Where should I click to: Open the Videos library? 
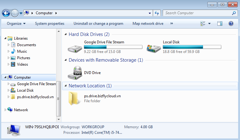tap(22, 64)
